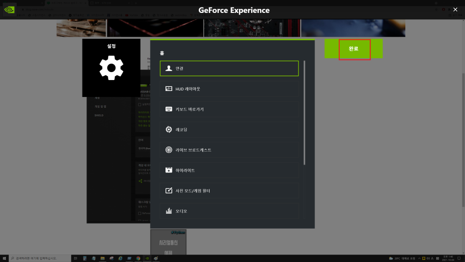This screenshot has height=262, width=465.
Task: Switch to Chrome on the taskbar
Action: 138,259
